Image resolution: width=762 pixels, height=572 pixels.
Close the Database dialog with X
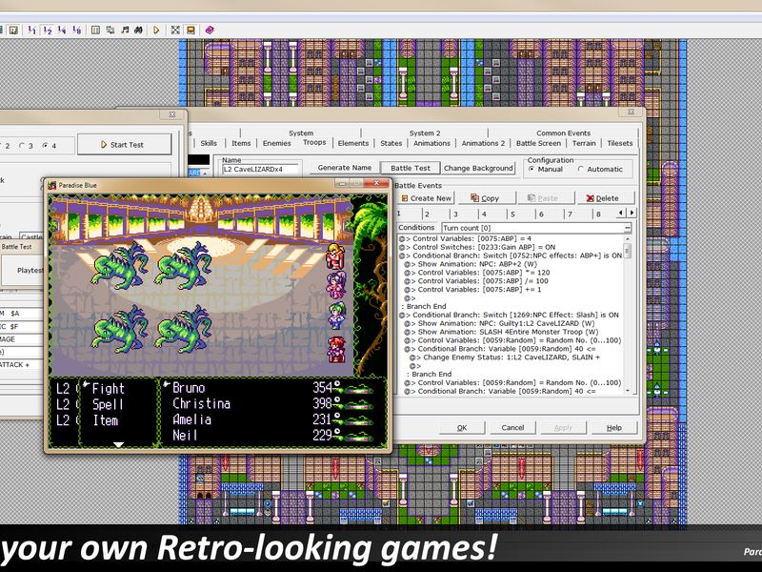[631, 112]
